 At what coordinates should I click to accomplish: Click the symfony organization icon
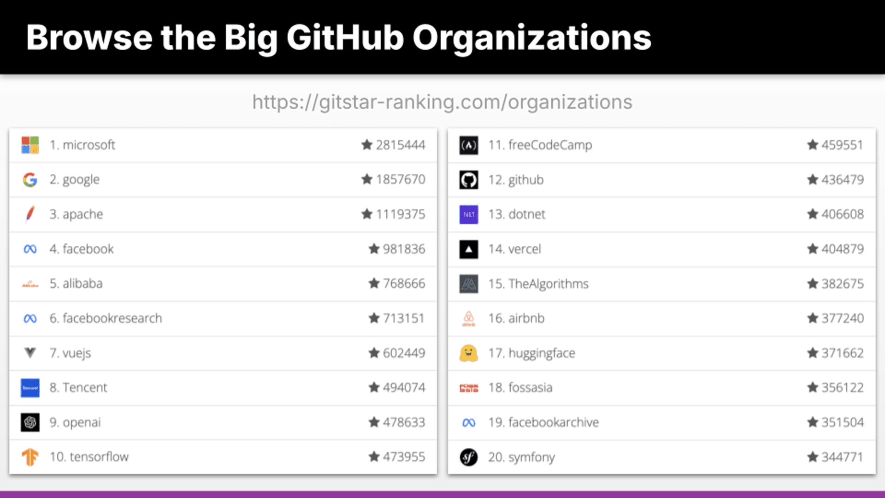469,456
